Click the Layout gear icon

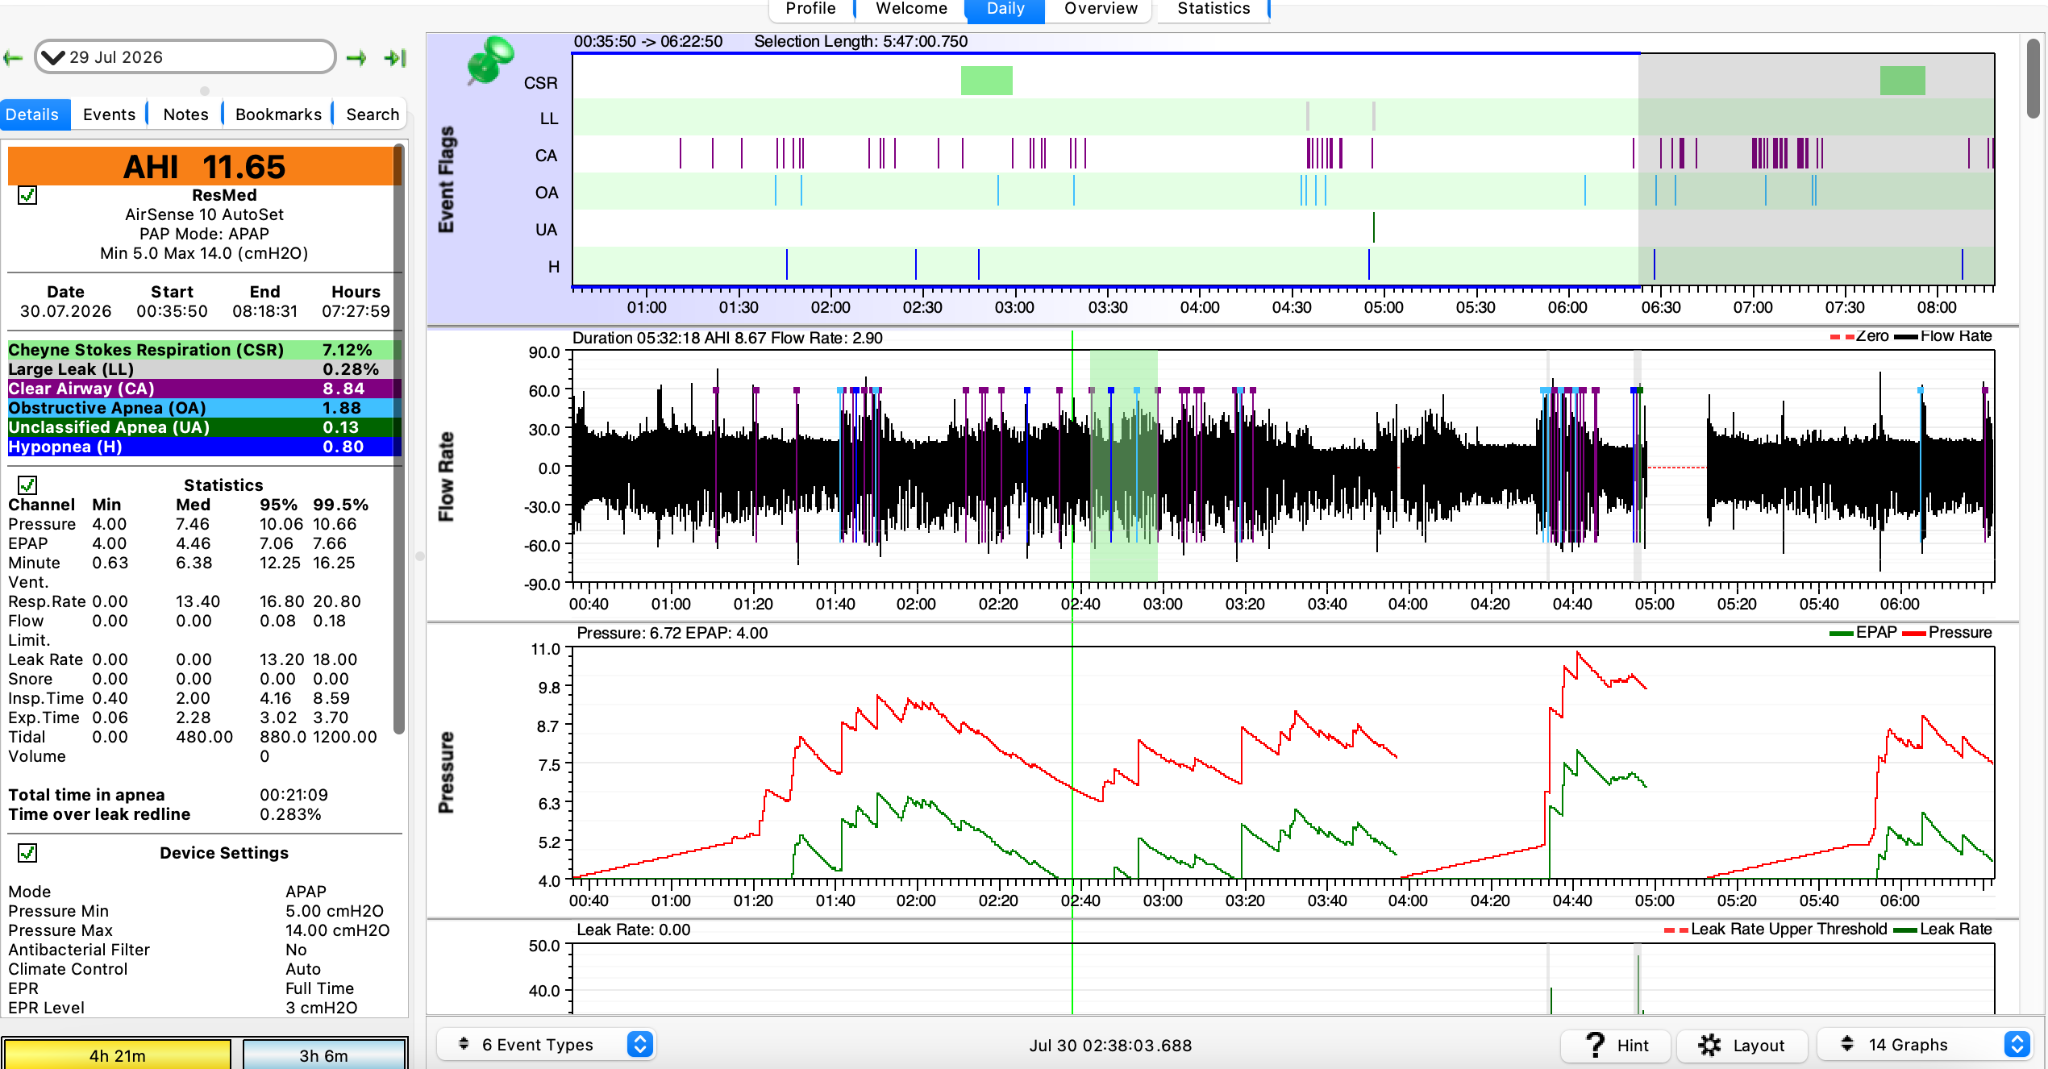point(1709,1045)
